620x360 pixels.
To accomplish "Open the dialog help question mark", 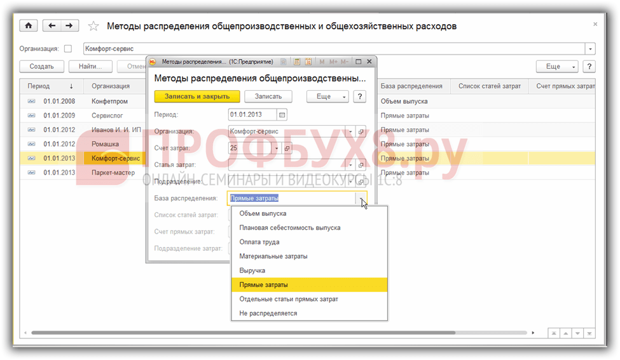I will pyautogui.click(x=359, y=97).
